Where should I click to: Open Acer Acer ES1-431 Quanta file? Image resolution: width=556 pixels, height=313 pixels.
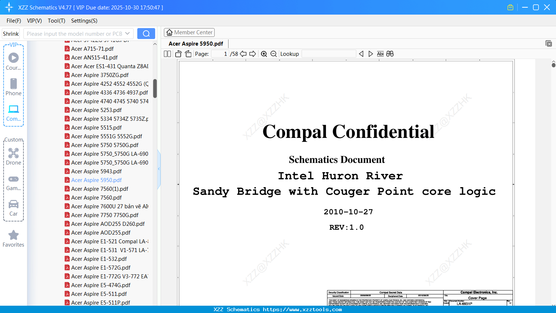pyautogui.click(x=106, y=66)
